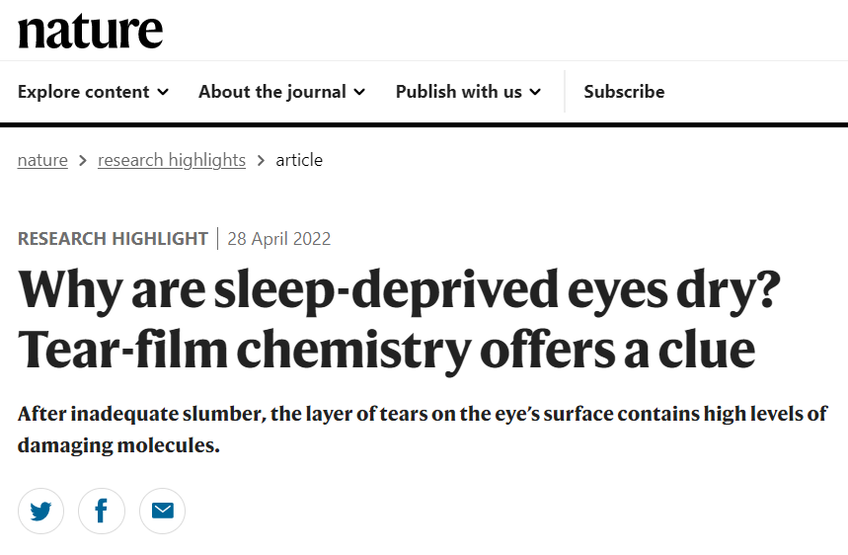Click the article summary paragraph
The width and height of the screenshot is (848, 555).
tap(423, 429)
